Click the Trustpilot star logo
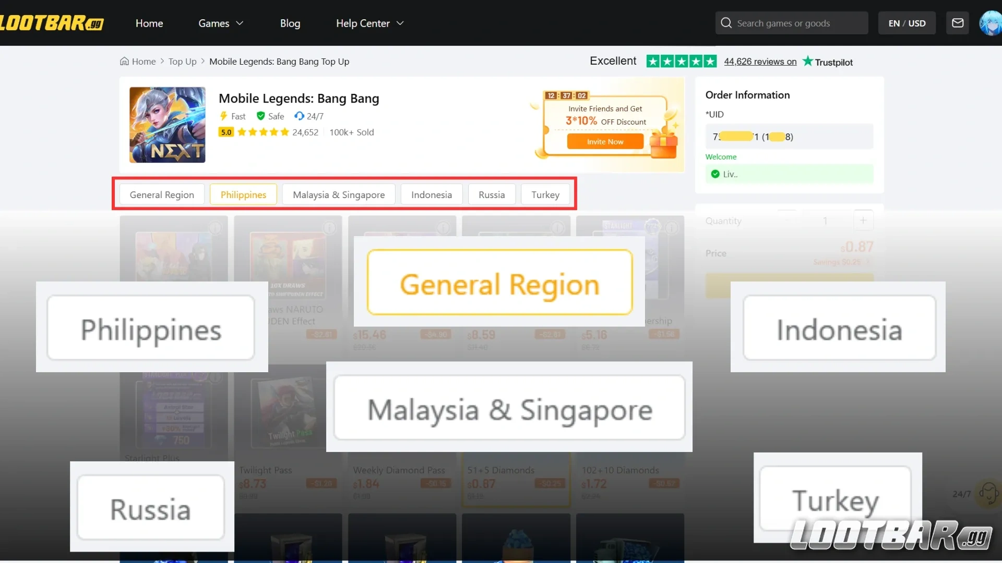Viewport: 1002px width, 563px height. [807, 61]
